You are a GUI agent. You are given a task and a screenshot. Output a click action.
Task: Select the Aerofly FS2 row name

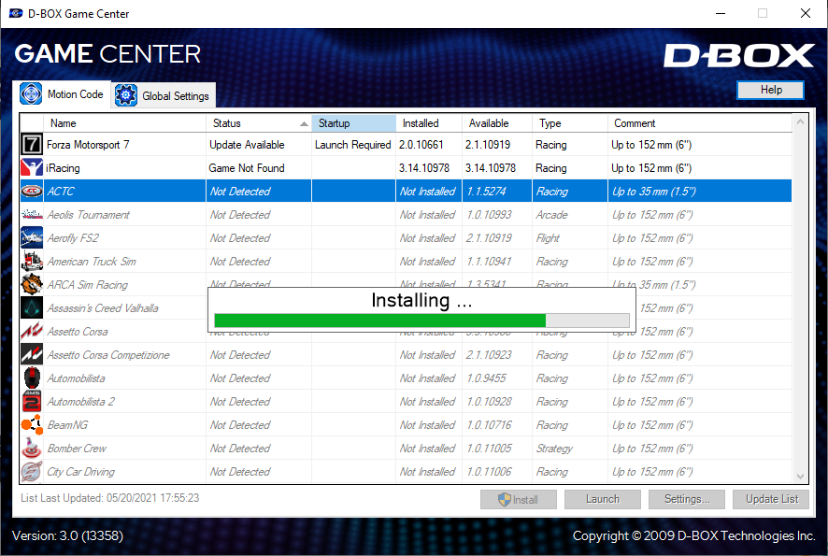pos(73,238)
